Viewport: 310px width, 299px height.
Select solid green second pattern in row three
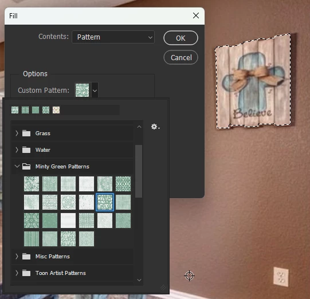point(50,221)
